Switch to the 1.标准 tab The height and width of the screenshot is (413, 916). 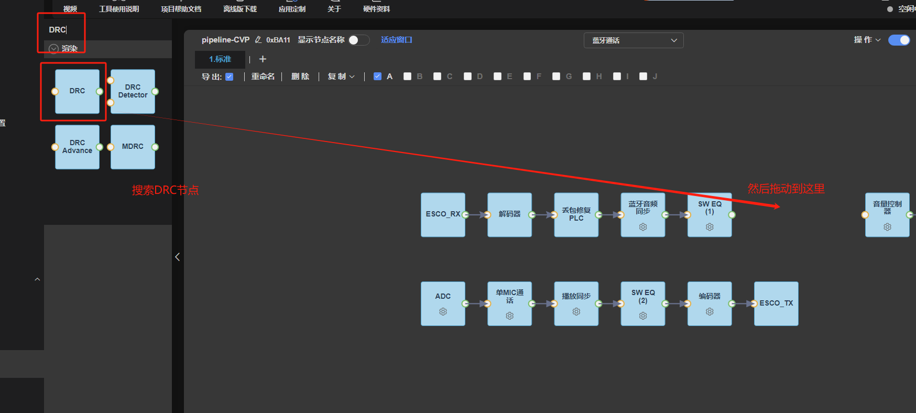coord(220,59)
